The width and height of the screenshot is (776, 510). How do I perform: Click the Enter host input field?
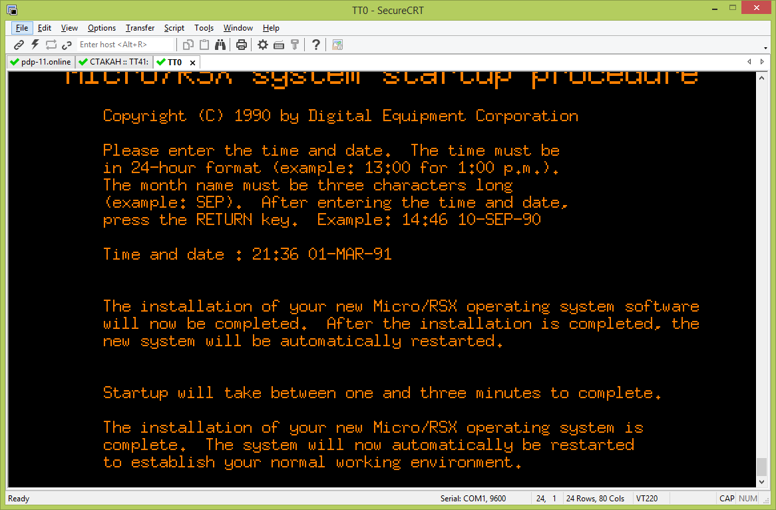click(125, 45)
